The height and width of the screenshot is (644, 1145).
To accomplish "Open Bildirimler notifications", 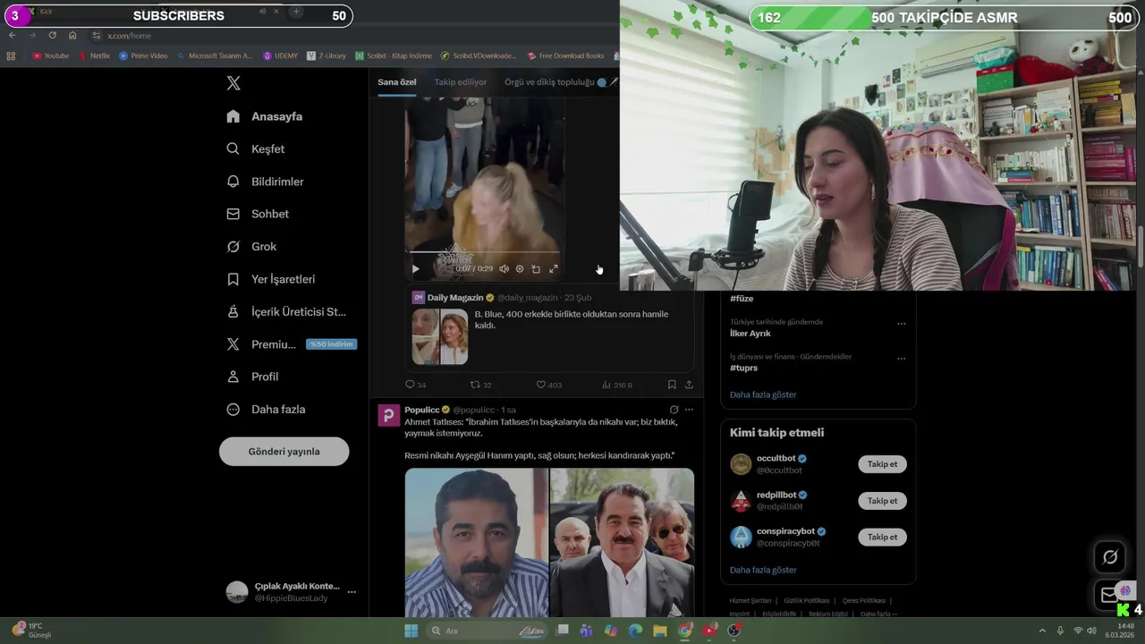I will pyautogui.click(x=266, y=182).
